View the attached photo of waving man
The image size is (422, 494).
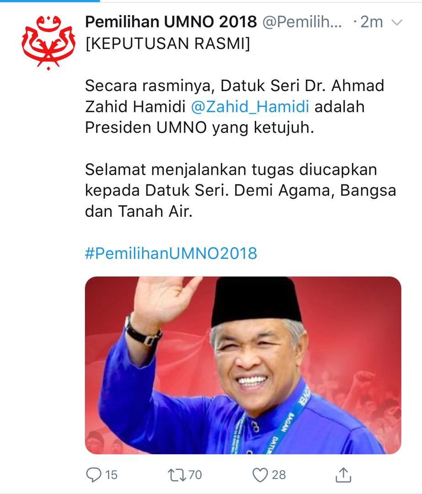pos(243,365)
